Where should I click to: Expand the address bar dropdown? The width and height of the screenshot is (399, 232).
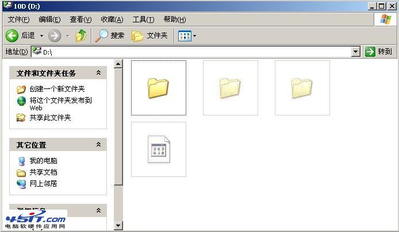[x=356, y=52]
